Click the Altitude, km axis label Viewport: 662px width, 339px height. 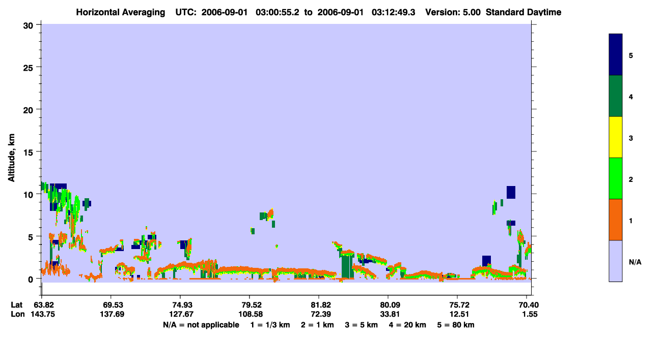[11, 152]
